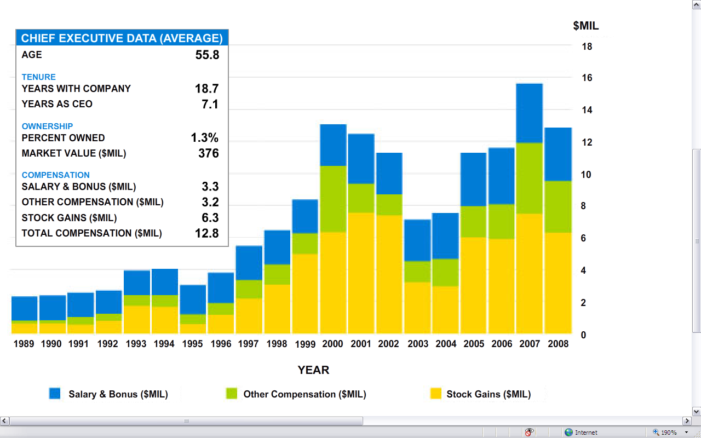Click the Chief Executive Data (Average) header
The width and height of the screenshot is (701, 438).
click(x=122, y=38)
